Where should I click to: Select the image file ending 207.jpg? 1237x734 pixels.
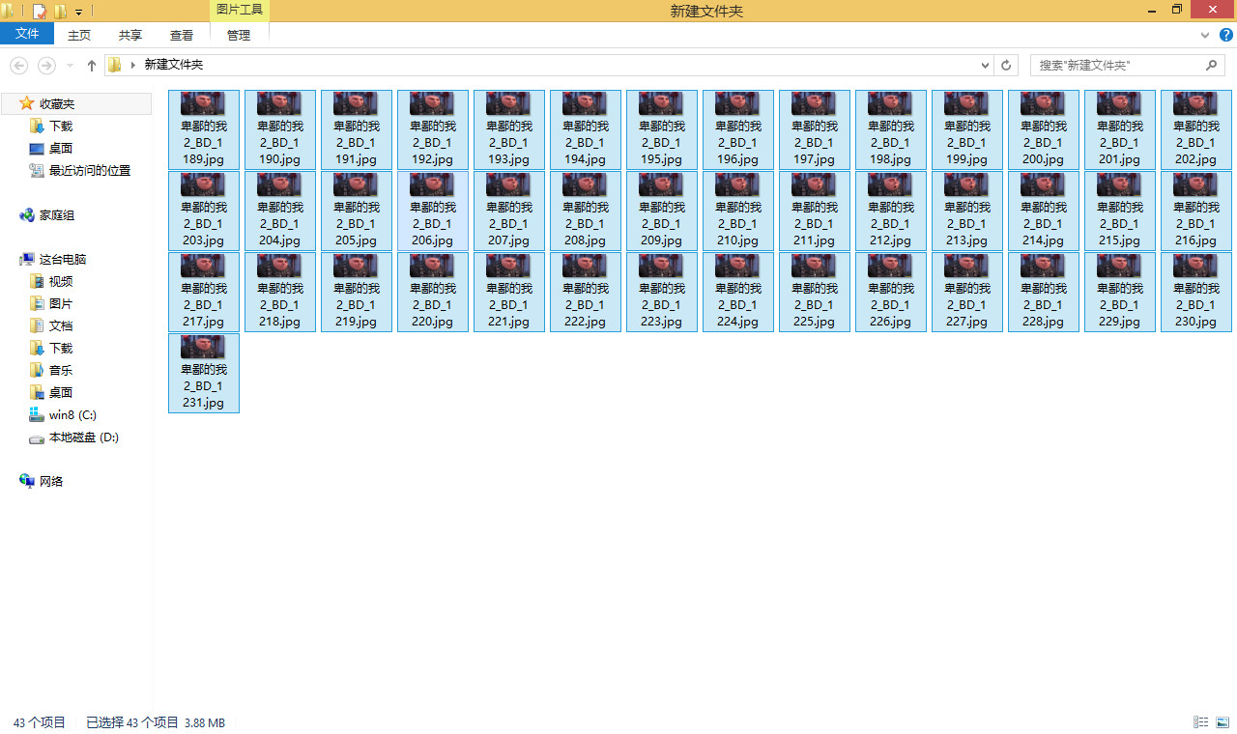[x=509, y=212]
